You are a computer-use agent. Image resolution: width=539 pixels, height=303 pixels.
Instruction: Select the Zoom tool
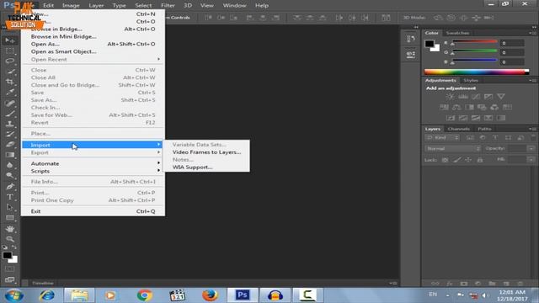coord(9,239)
